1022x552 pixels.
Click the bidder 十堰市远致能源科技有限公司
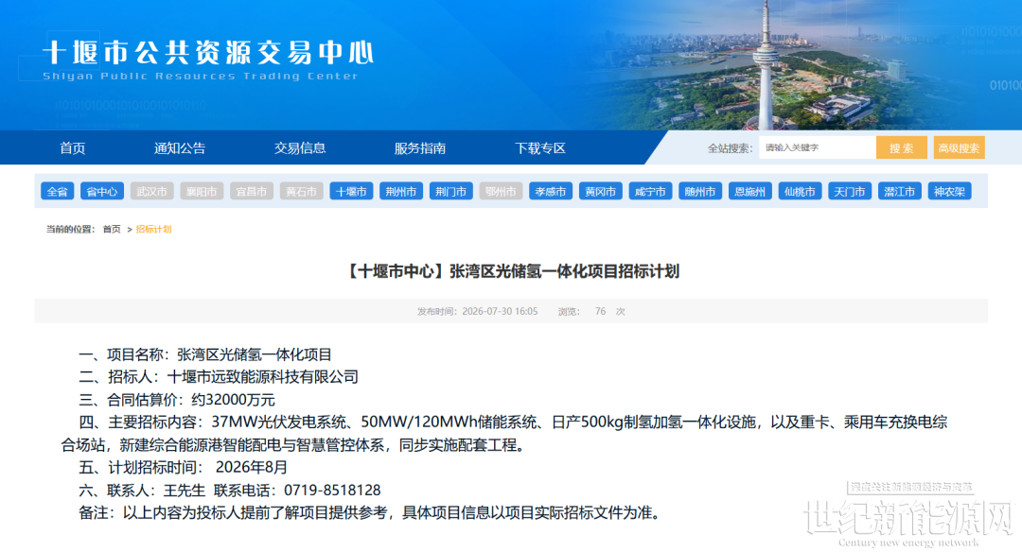pyautogui.click(x=263, y=377)
